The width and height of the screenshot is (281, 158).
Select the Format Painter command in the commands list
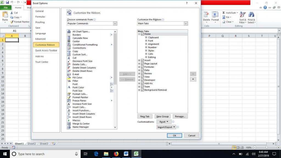pos(80,97)
